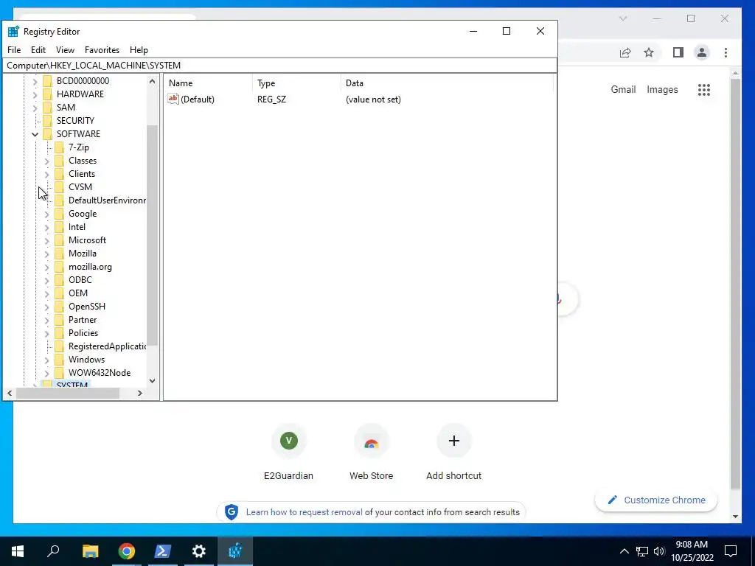
Task: Select the mozilla.org key
Action: 90,267
